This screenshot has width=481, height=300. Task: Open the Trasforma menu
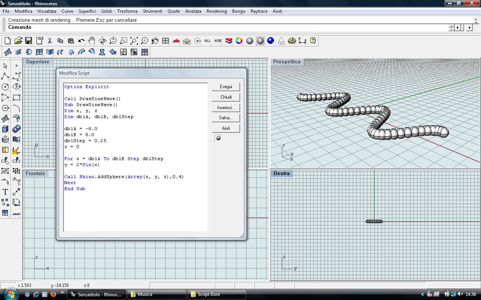click(127, 11)
